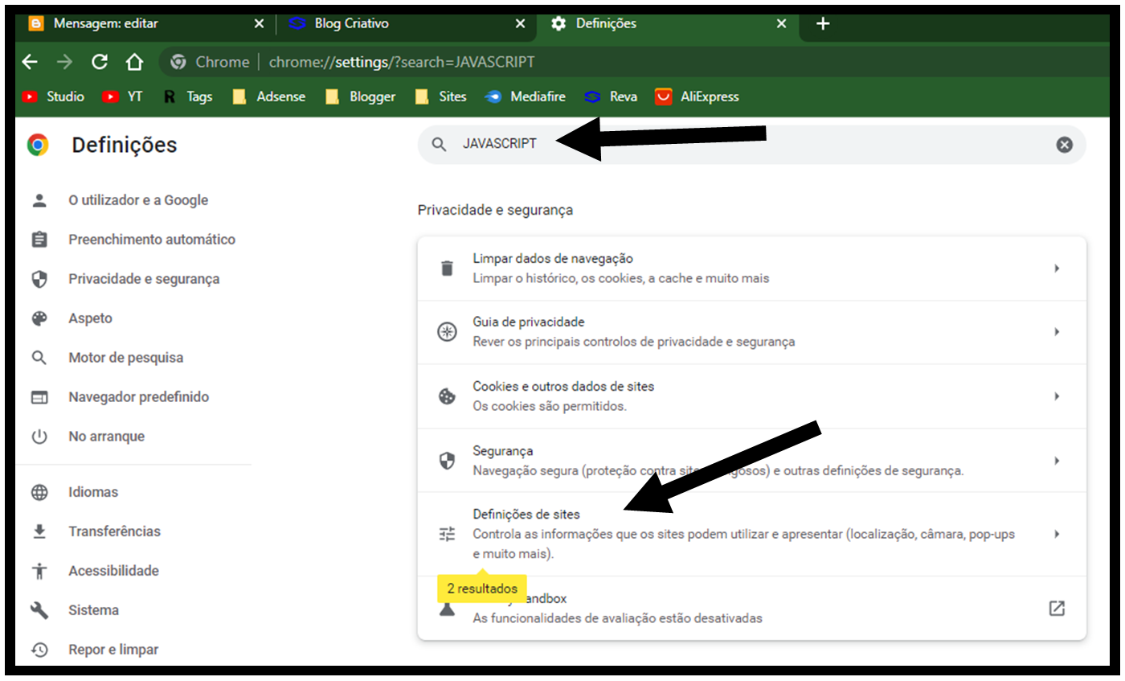Clear the JAVASCRIPT search with X icon
1125x681 pixels.
coord(1064,145)
